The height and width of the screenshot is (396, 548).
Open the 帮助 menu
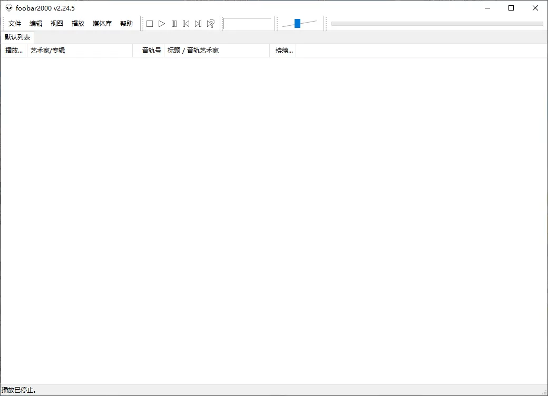(x=126, y=23)
